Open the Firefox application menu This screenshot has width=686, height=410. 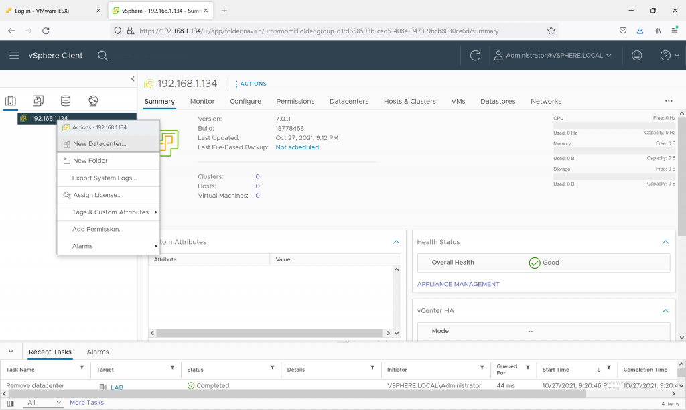pyautogui.click(x=675, y=30)
